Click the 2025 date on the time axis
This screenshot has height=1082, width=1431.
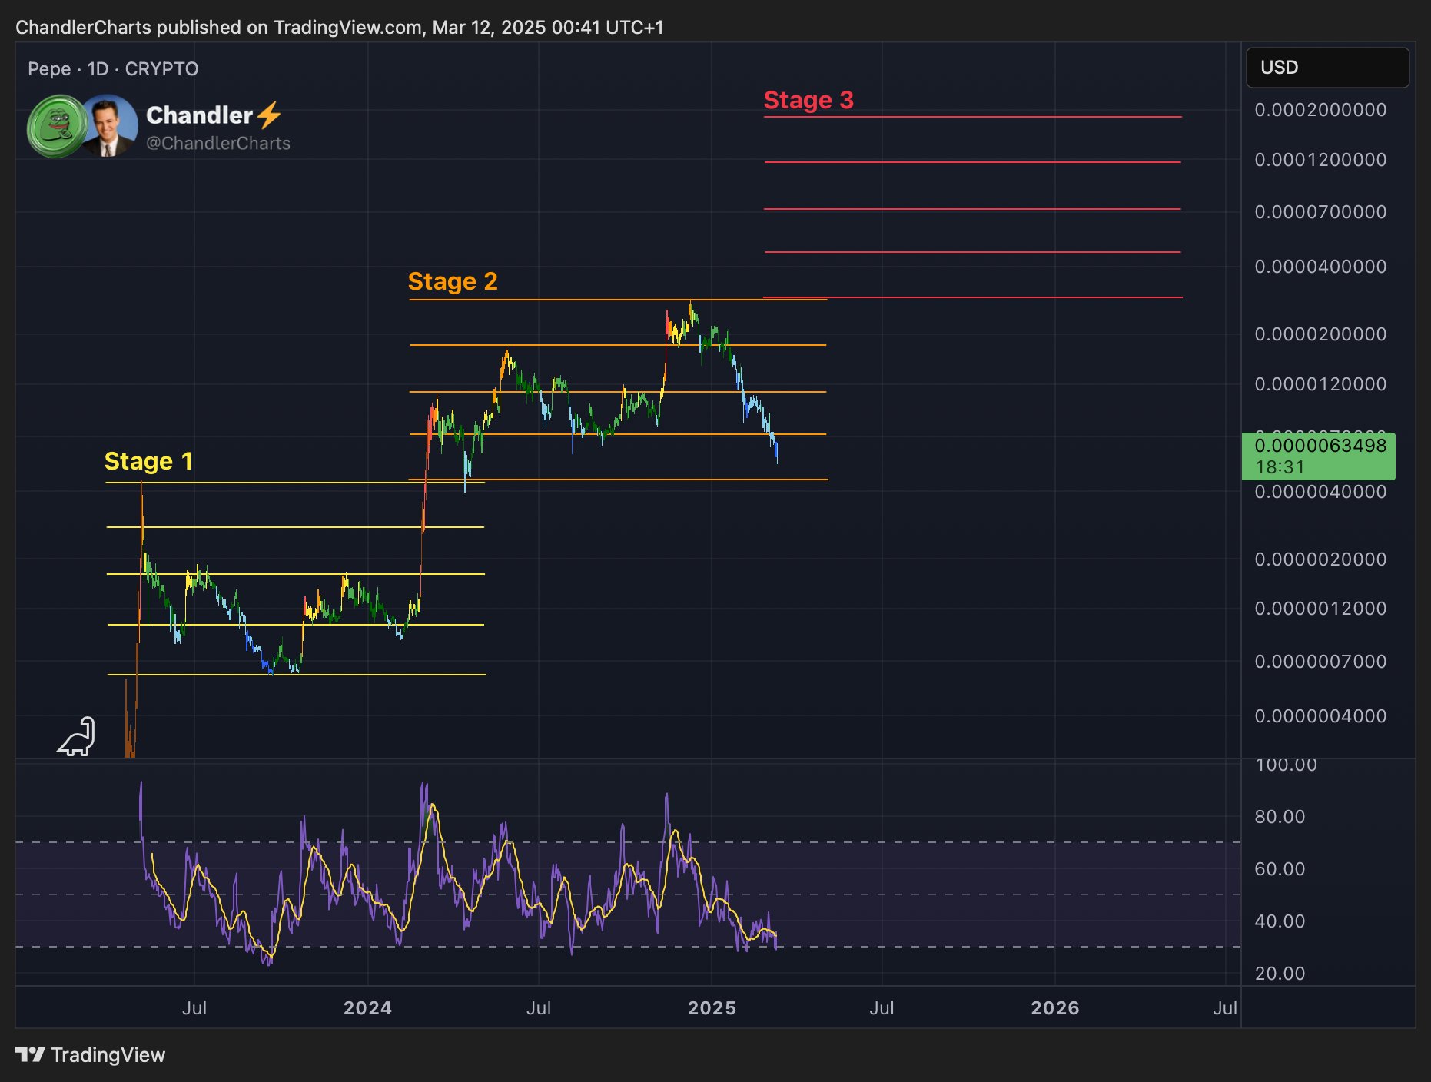(712, 1008)
